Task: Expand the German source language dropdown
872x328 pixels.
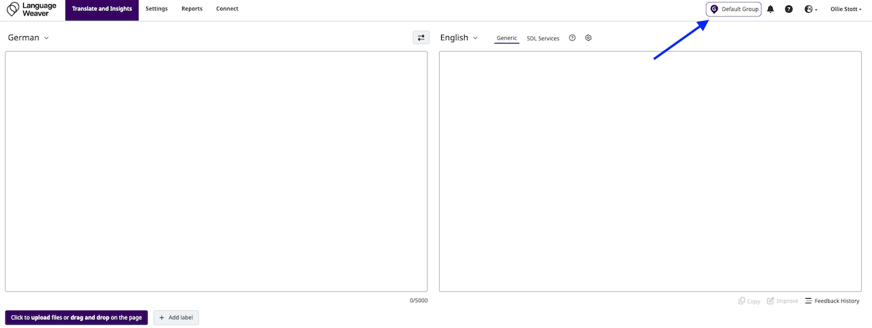Action: point(29,38)
